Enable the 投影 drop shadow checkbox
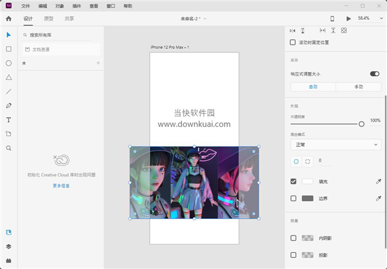The width and height of the screenshot is (387, 269). click(x=293, y=255)
